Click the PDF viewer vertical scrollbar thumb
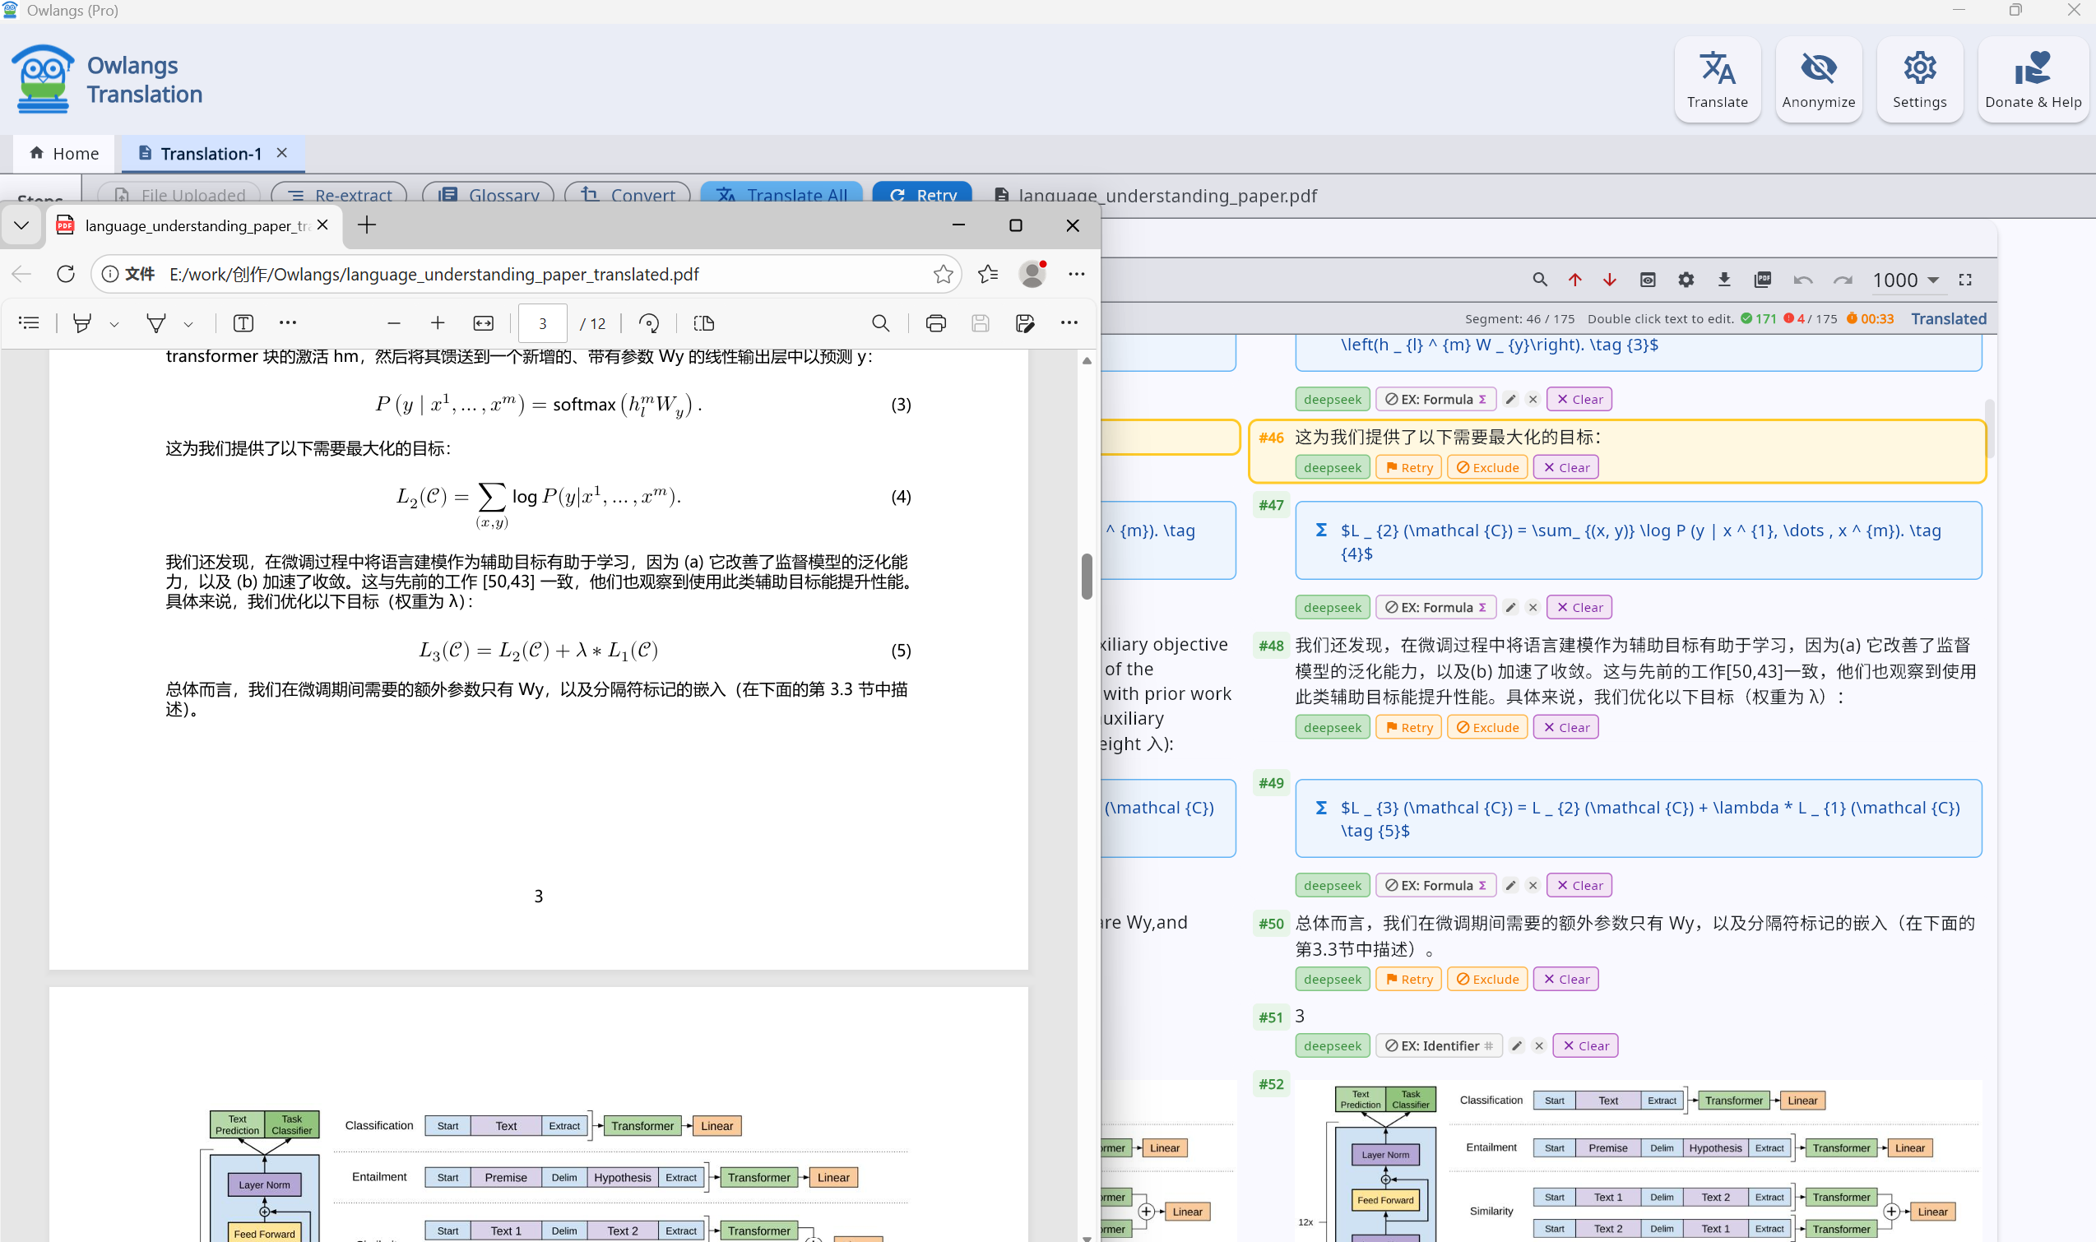2096x1242 pixels. click(x=1087, y=576)
